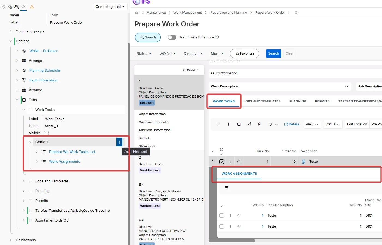Open the Status dropdown in Work Tasks toolbar

[333, 124]
